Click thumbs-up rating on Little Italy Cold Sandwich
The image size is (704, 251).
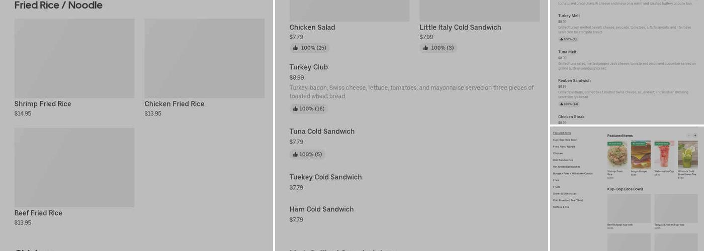(x=438, y=48)
